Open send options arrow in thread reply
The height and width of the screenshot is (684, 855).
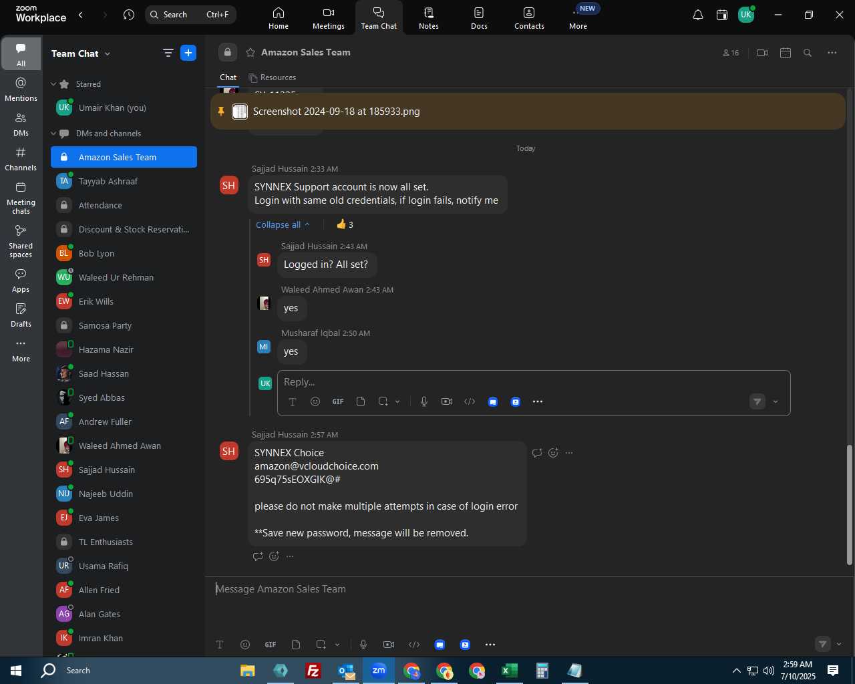click(x=776, y=401)
